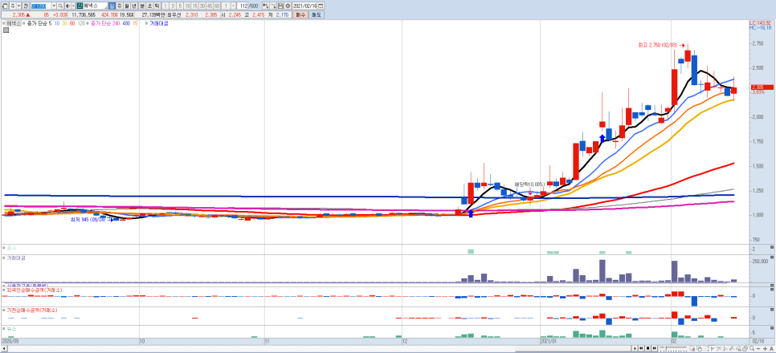Select the 틱 (tick) period button
The image size is (776, 353).
click(157, 6)
